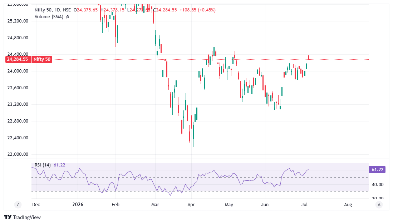Click the 40.00 RSI axis label
Screen dimensions: 393x224
point(378,185)
